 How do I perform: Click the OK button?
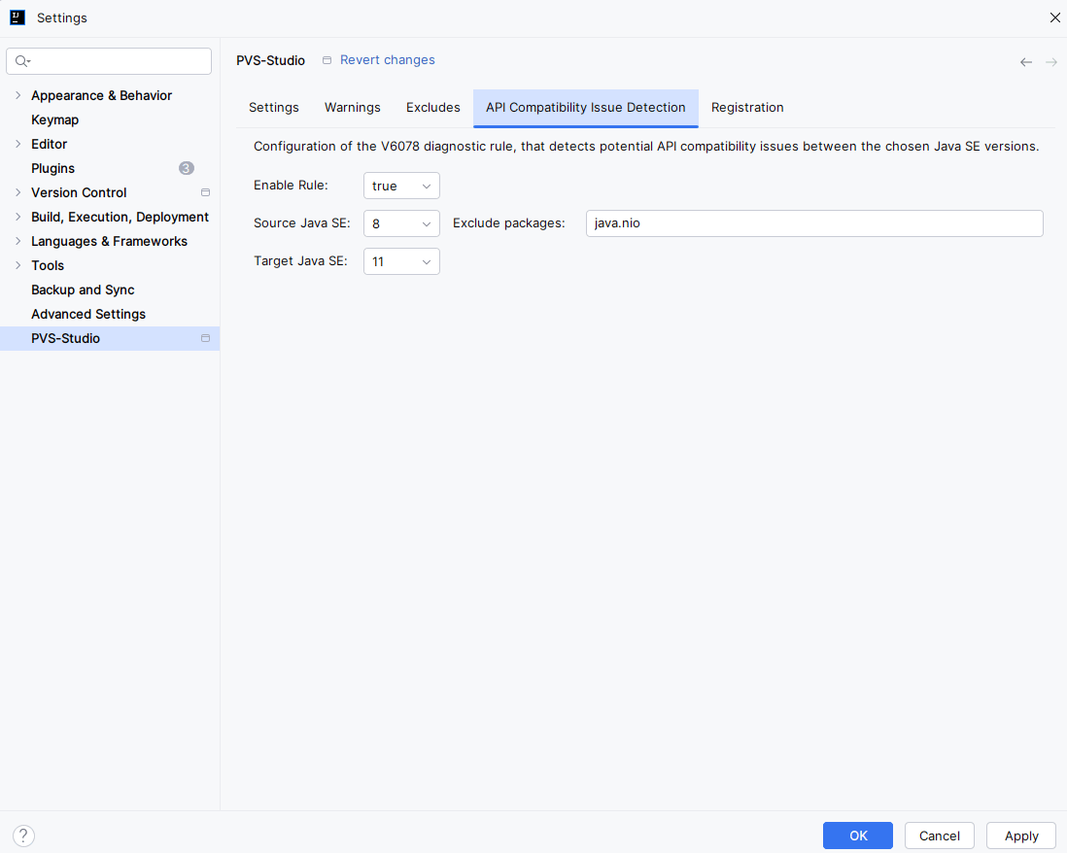click(857, 836)
